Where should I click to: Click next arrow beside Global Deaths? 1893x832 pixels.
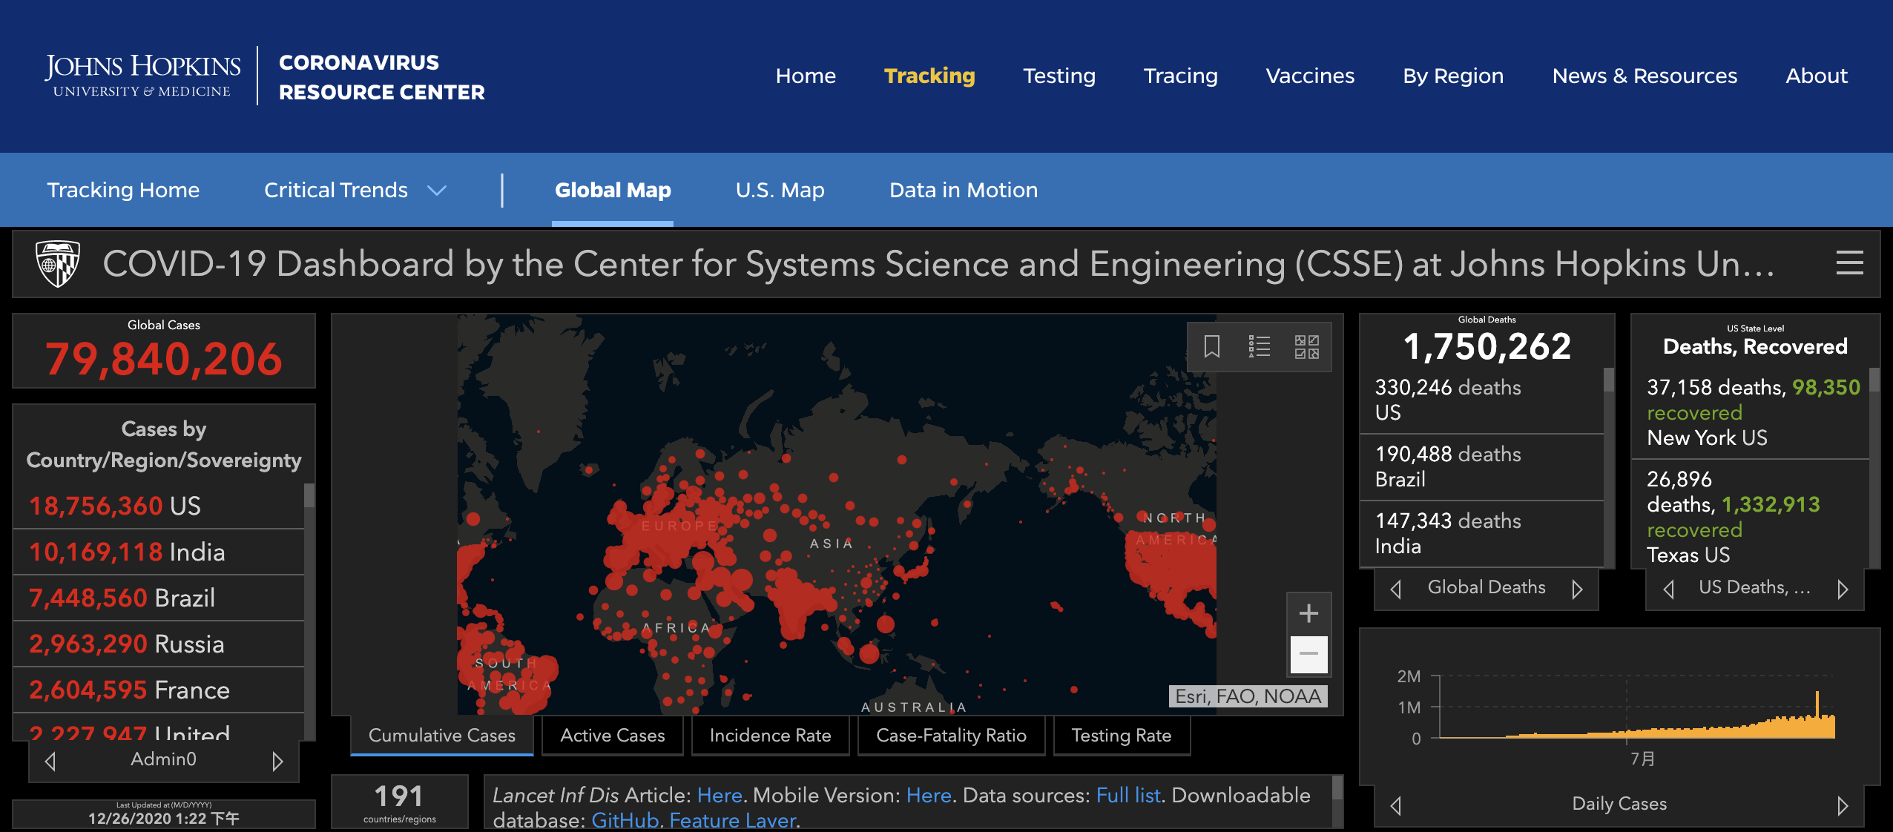pyautogui.click(x=1577, y=589)
